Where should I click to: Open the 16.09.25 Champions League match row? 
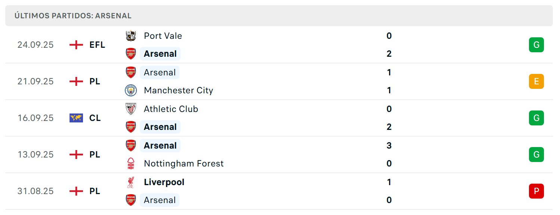pyautogui.click(x=279, y=118)
